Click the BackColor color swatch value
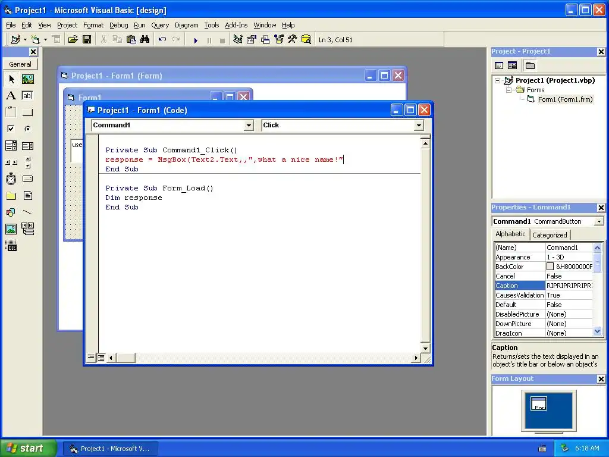Viewport: 609px width, 457px height. point(550,267)
